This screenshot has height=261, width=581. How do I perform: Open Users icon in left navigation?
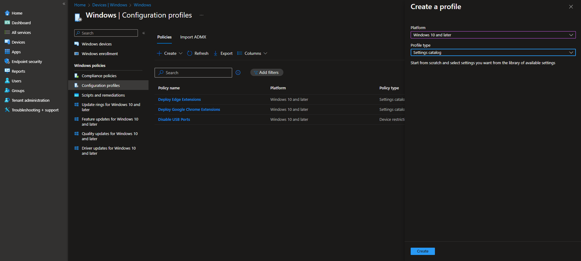(7, 81)
